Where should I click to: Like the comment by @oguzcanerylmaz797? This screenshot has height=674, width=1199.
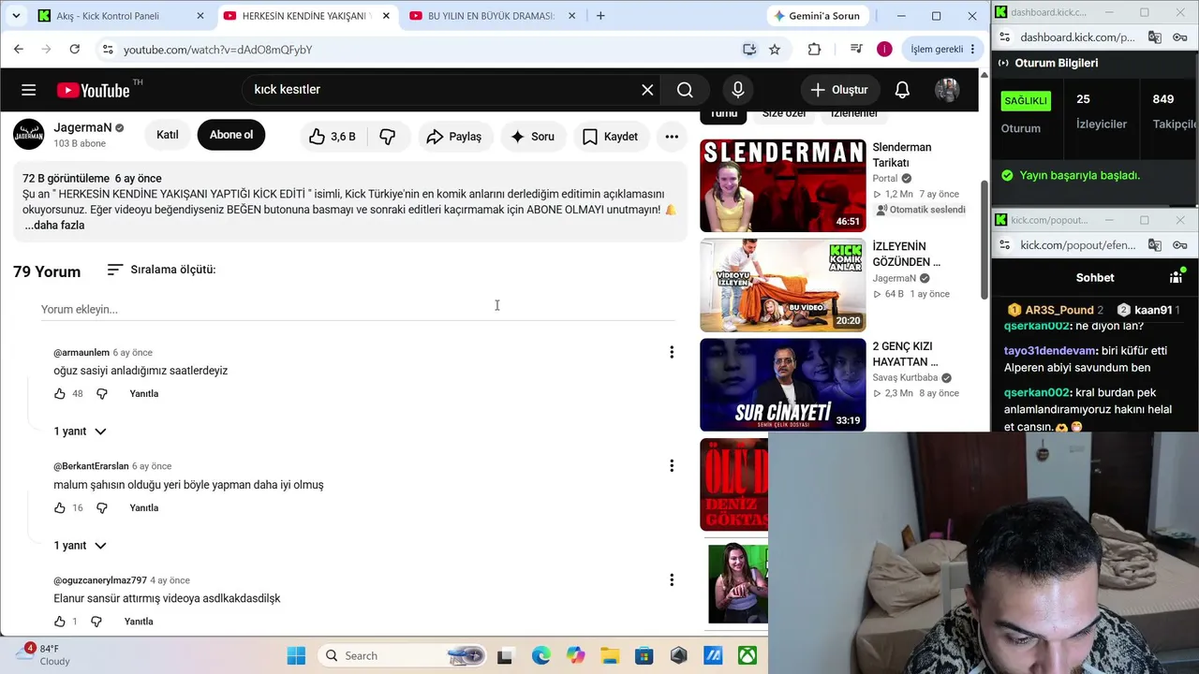coord(60,622)
